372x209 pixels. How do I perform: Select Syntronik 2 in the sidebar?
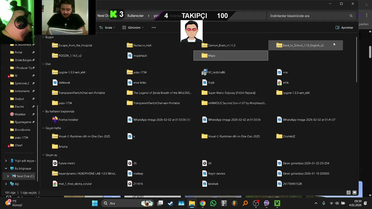click(22, 83)
